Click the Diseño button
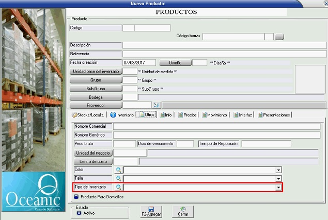Viewport: 328px width, 220px height. point(175,62)
